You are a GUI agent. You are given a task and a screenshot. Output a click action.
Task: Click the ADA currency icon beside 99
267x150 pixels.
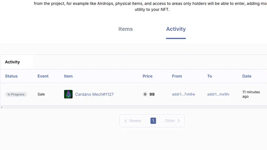(x=145, y=94)
